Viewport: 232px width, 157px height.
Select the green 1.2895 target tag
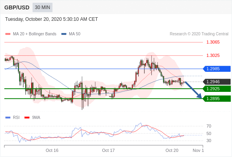tap(217, 99)
